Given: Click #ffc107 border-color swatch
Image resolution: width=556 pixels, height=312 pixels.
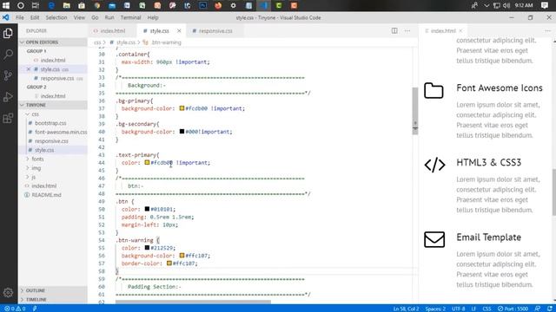Looking at the screenshot, I should click(x=169, y=263).
